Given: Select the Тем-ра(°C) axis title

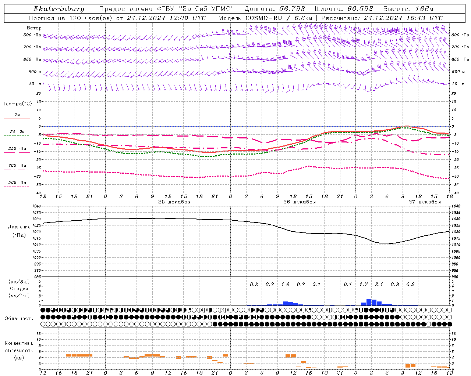Looking at the screenshot, I should click(x=17, y=104).
